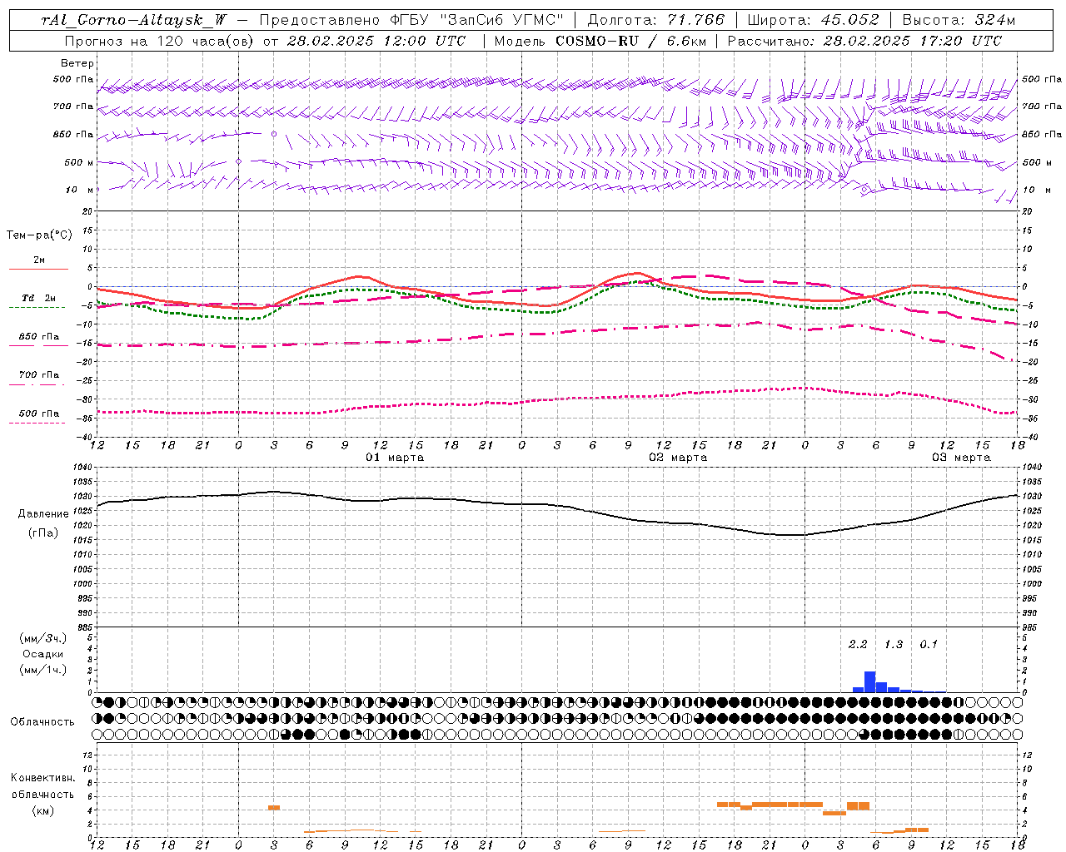
Task: Click the red solid line legend under 2м
Action: (x=39, y=269)
